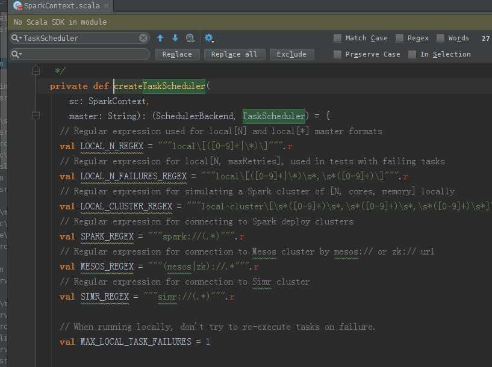Enable Preserve Case checkbox
Viewport: 492px width, 367px height.
337,54
